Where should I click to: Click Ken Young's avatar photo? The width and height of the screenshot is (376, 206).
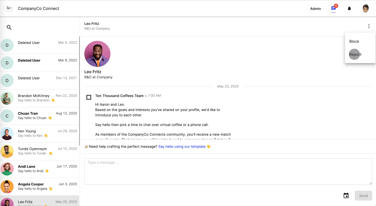click(x=7, y=134)
